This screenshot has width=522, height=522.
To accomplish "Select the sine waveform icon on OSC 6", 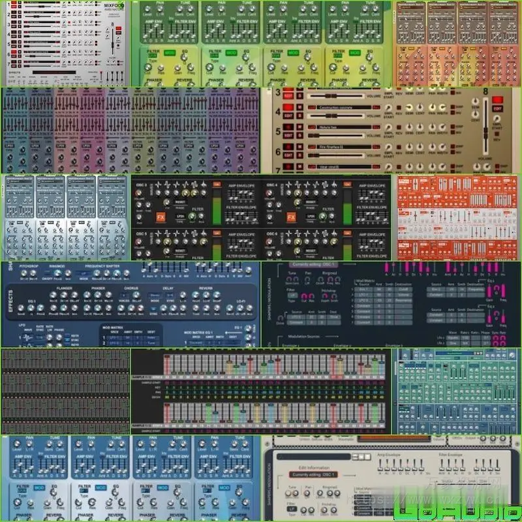I will pyautogui.click(x=289, y=234).
